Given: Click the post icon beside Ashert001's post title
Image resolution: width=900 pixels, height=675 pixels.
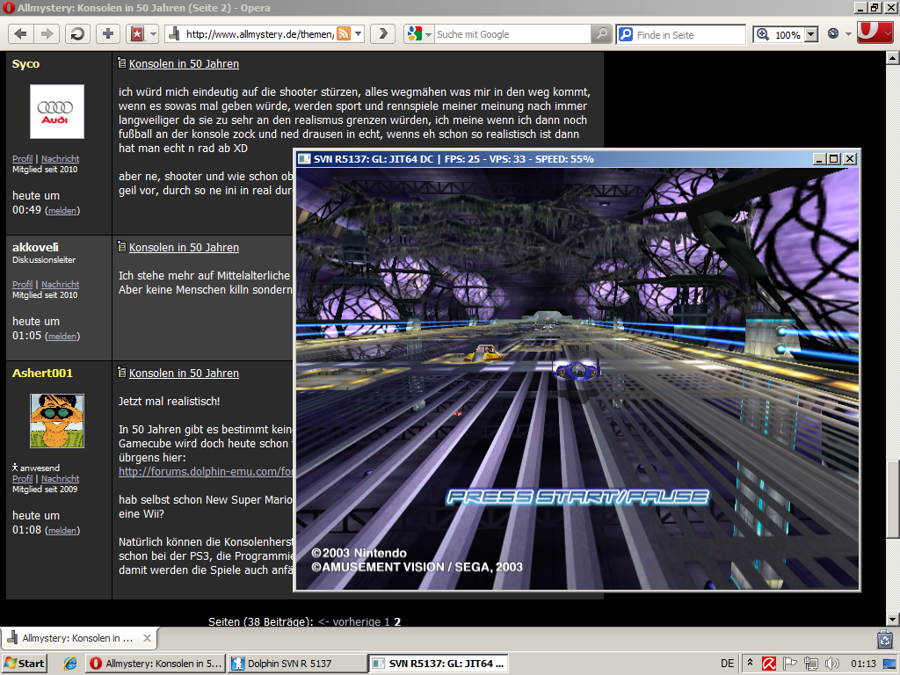Looking at the screenshot, I should [x=121, y=373].
